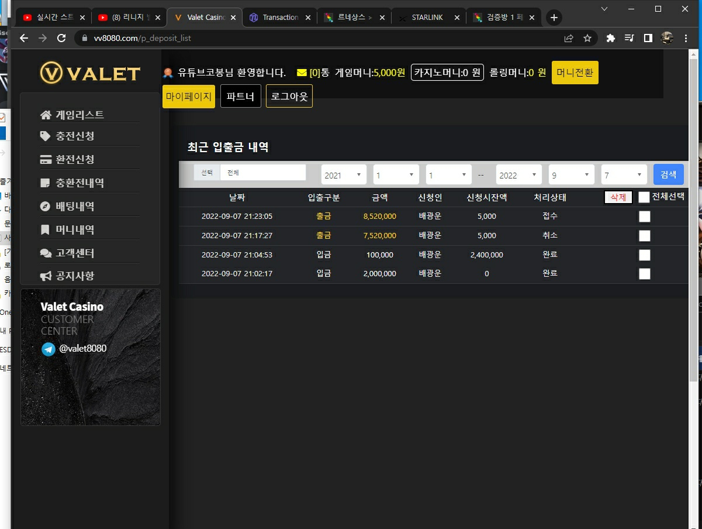This screenshot has width=702, height=529.
Task: Click the share page icon in the address bar
Action: [569, 38]
